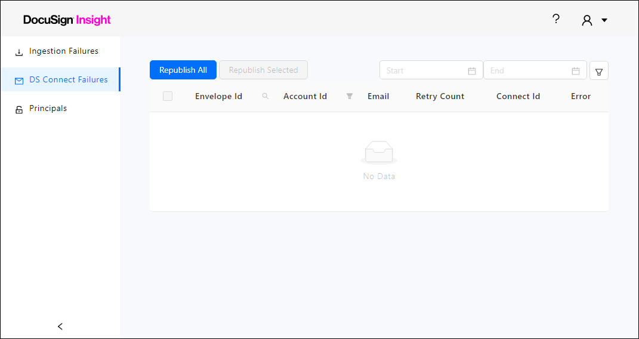Viewport: 639px width, 339px height.
Task: Open the Account Id filter dropdown
Action: (x=350, y=96)
